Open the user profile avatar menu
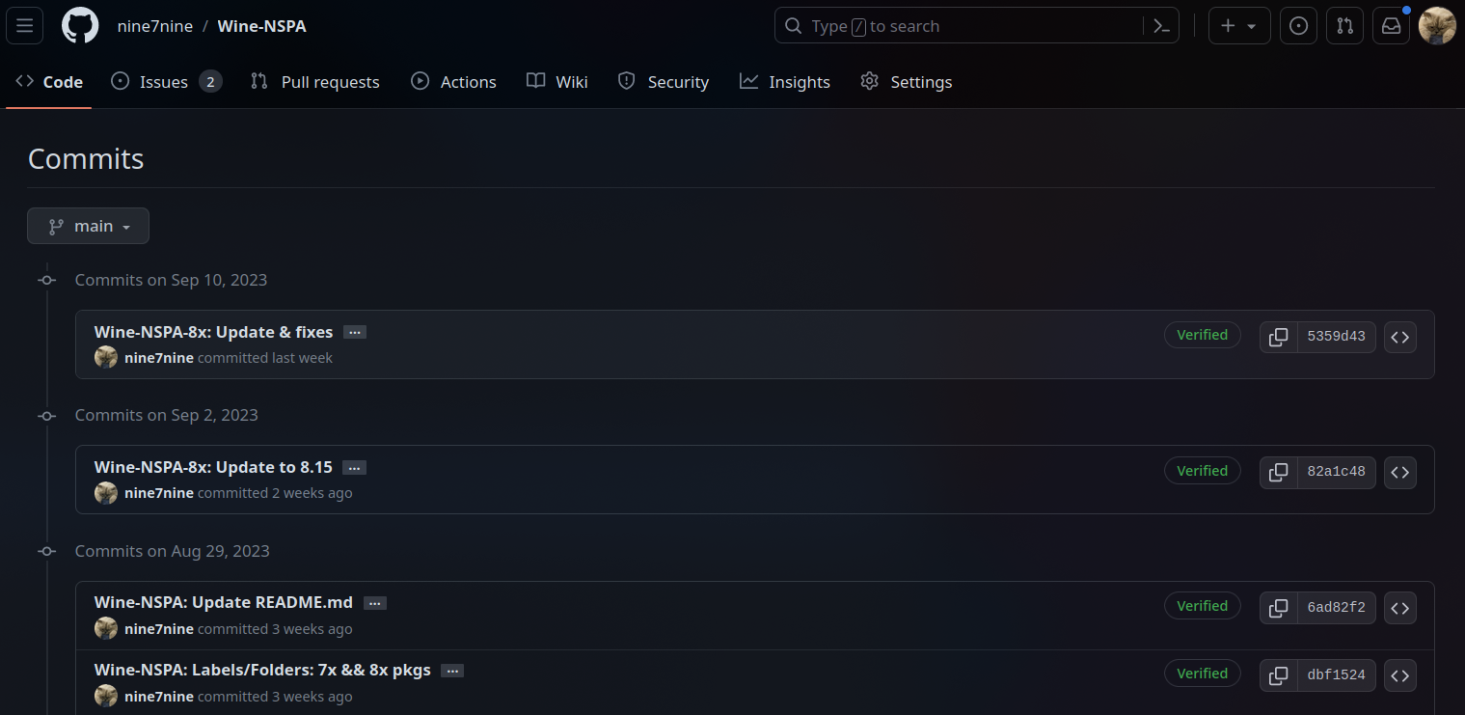This screenshot has width=1465, height=715. [1437, 26]
